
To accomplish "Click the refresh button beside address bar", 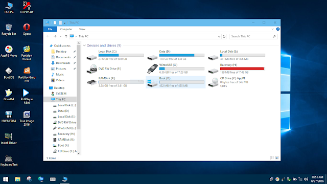I will 224,36.
